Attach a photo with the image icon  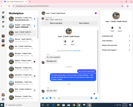[47, 98]
